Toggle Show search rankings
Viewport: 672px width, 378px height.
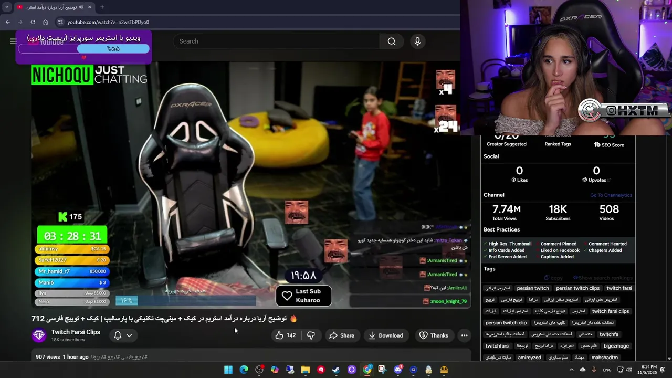tap(603, 278)
